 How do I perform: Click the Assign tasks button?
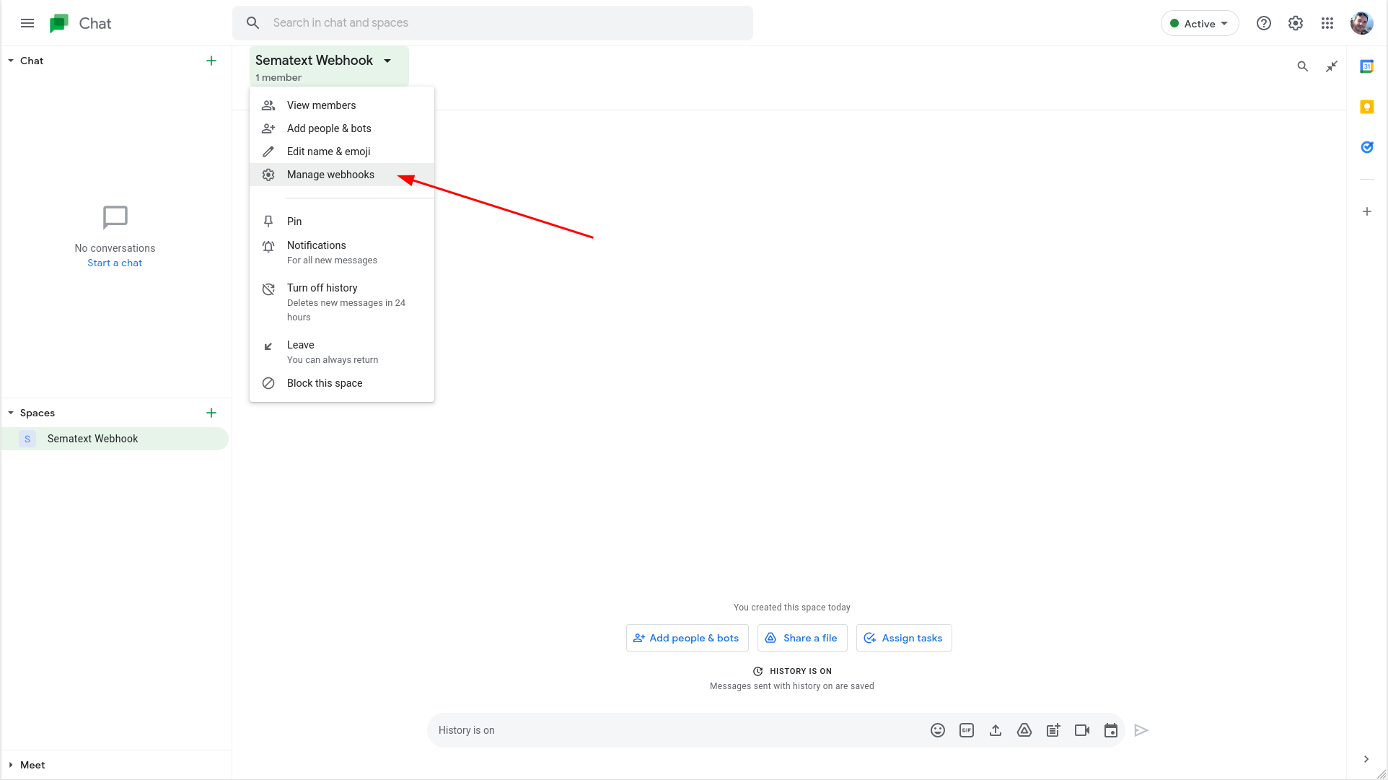[904, 638]
